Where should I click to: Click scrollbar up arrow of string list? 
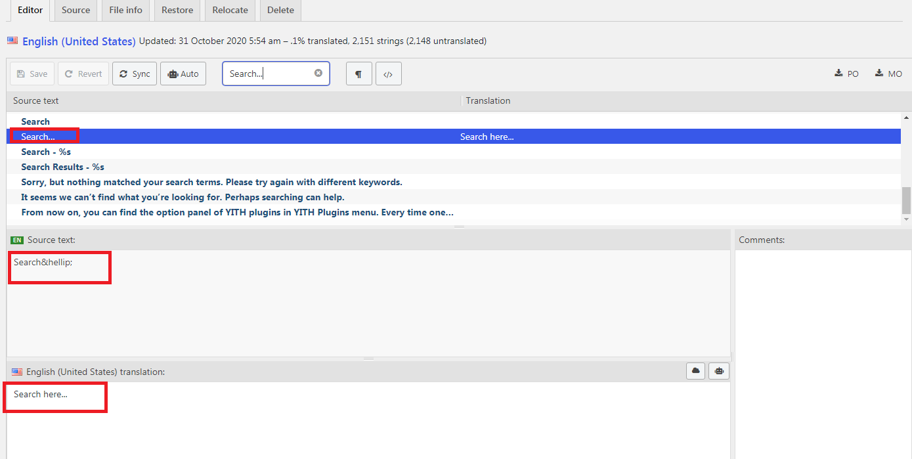pos(907,118)
